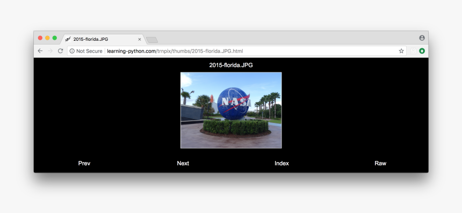Click the NASA globe photo

pos(231,110)
